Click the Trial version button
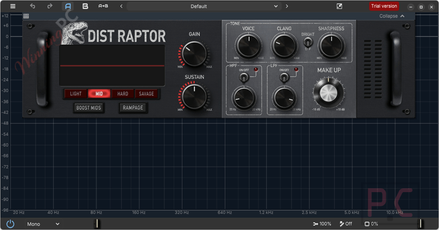 pos(384,6)
